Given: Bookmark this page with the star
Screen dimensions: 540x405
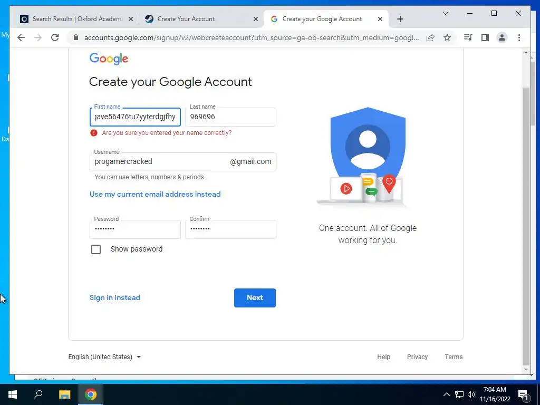Looking at the screenshot, I should click(447, 37).
